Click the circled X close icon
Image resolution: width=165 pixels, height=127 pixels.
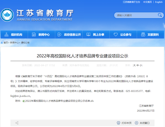[x=136, y=123]
